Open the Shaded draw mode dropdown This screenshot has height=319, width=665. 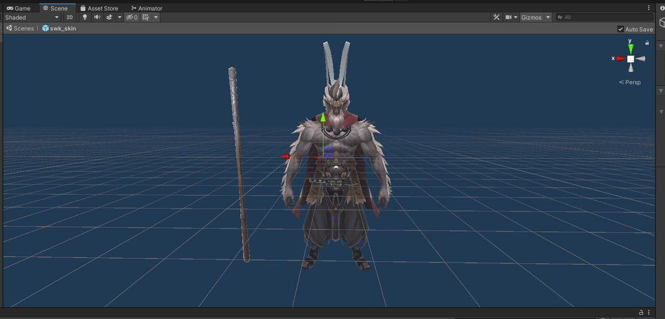click(x=32, y=17)
